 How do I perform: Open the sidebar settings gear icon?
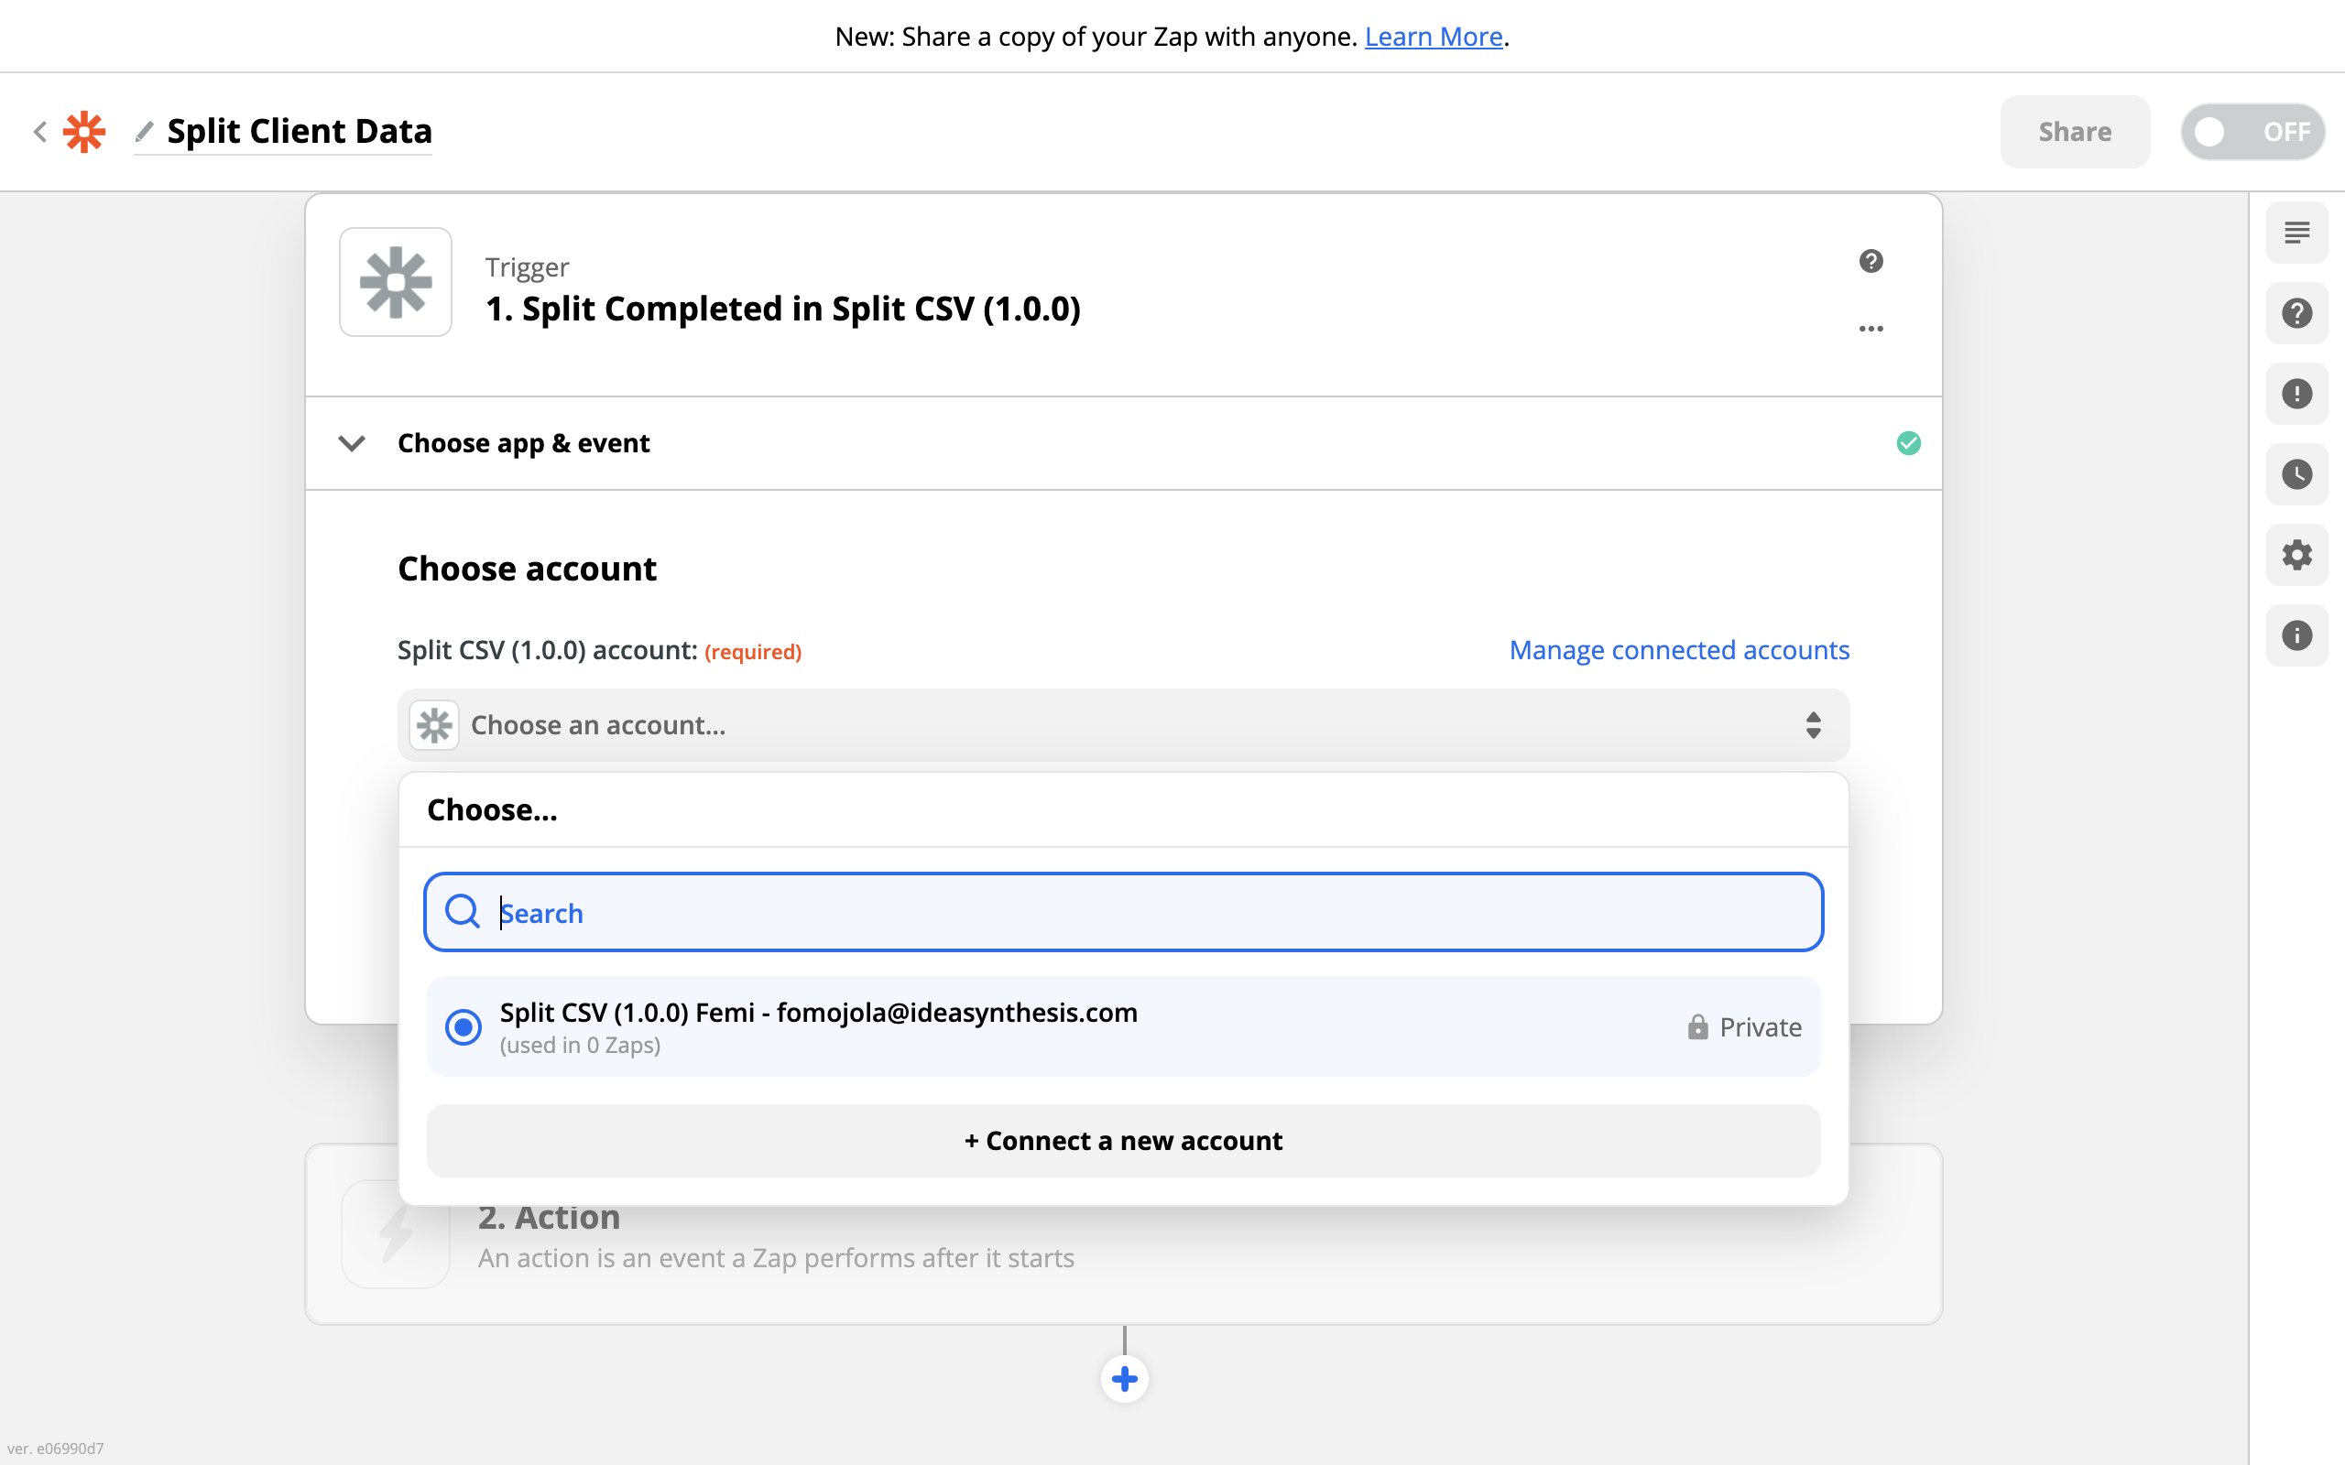(2296, 554)
